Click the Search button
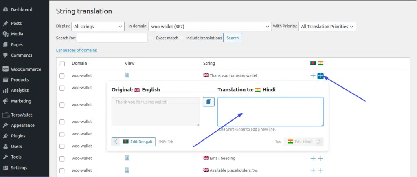417x177 pixels. tap(233, 38)
